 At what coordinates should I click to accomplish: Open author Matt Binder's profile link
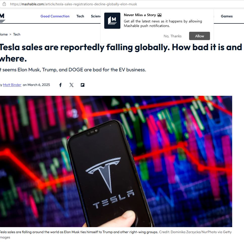click(x=12, y=85)
